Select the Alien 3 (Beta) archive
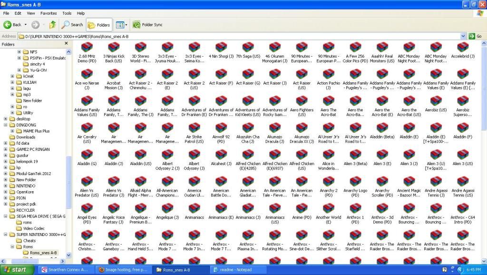 (355, 157)
